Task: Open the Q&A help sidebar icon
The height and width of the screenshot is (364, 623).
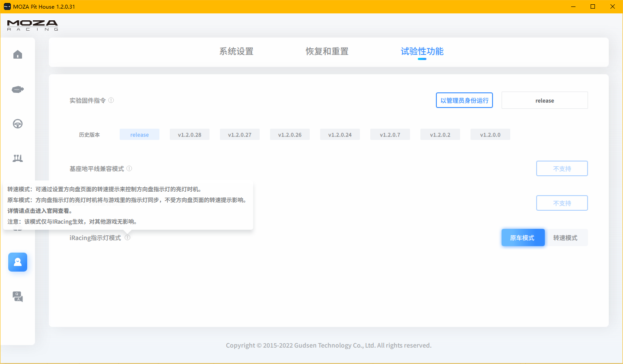Action: (x=18, y=297)
